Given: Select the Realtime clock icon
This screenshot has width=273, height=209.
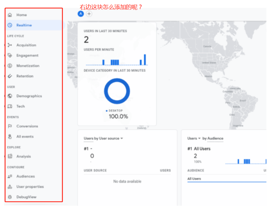Looking at the screenshot, I should [x=10, y=25].
